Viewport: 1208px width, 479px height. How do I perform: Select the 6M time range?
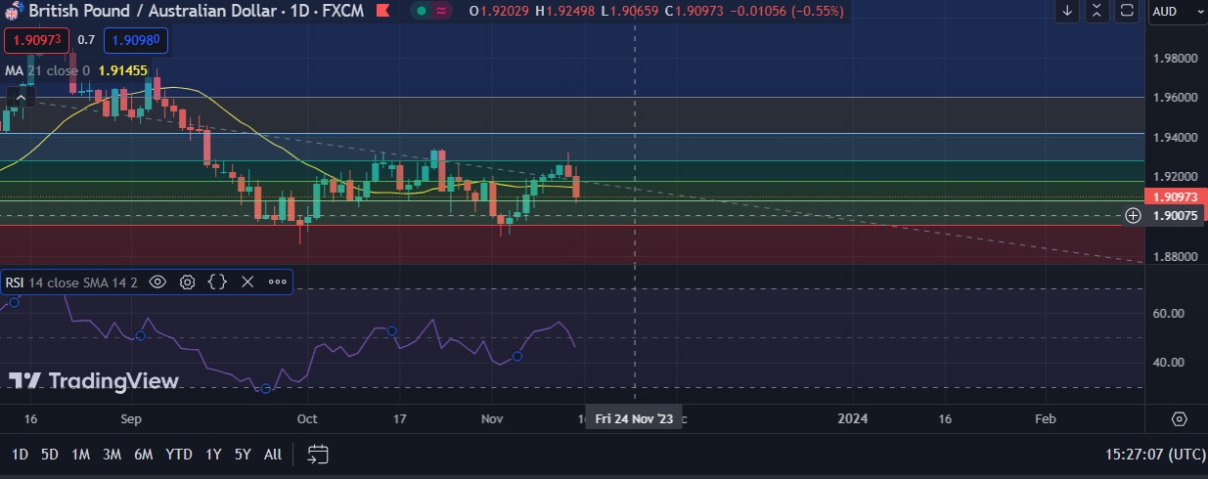click(144, 454)
